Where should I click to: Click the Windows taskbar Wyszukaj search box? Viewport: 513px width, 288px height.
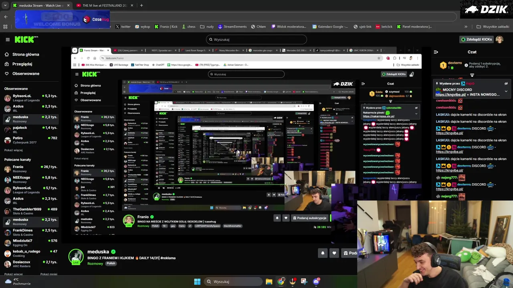(232, 282)
